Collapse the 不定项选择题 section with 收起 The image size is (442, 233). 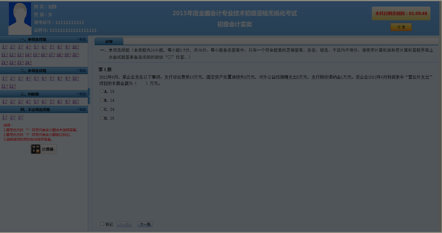coord(82,109)
